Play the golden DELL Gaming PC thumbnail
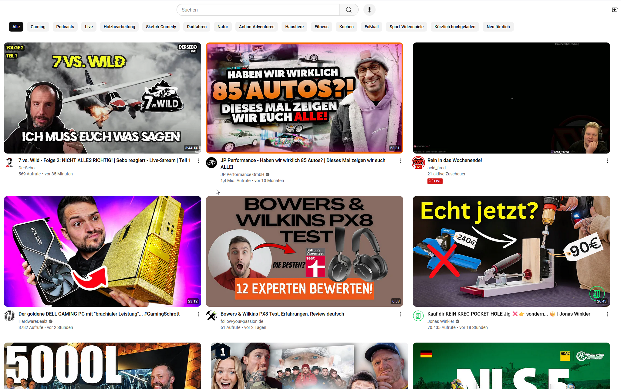This screenshot has height=389, width=621. click(103, 251)
